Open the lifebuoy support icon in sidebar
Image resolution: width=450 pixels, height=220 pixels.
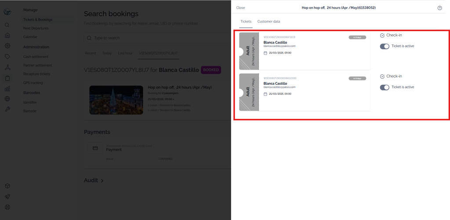coord(7,207)
